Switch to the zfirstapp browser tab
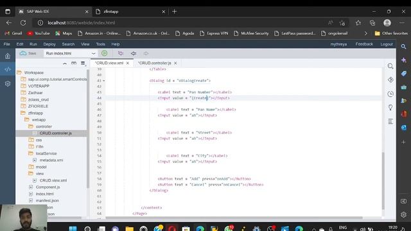The height and width of the screenshot is (231, 411). pyautogui.click(x=130, y=12)
